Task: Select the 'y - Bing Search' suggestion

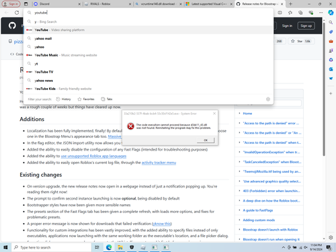Action: point(148,22)
